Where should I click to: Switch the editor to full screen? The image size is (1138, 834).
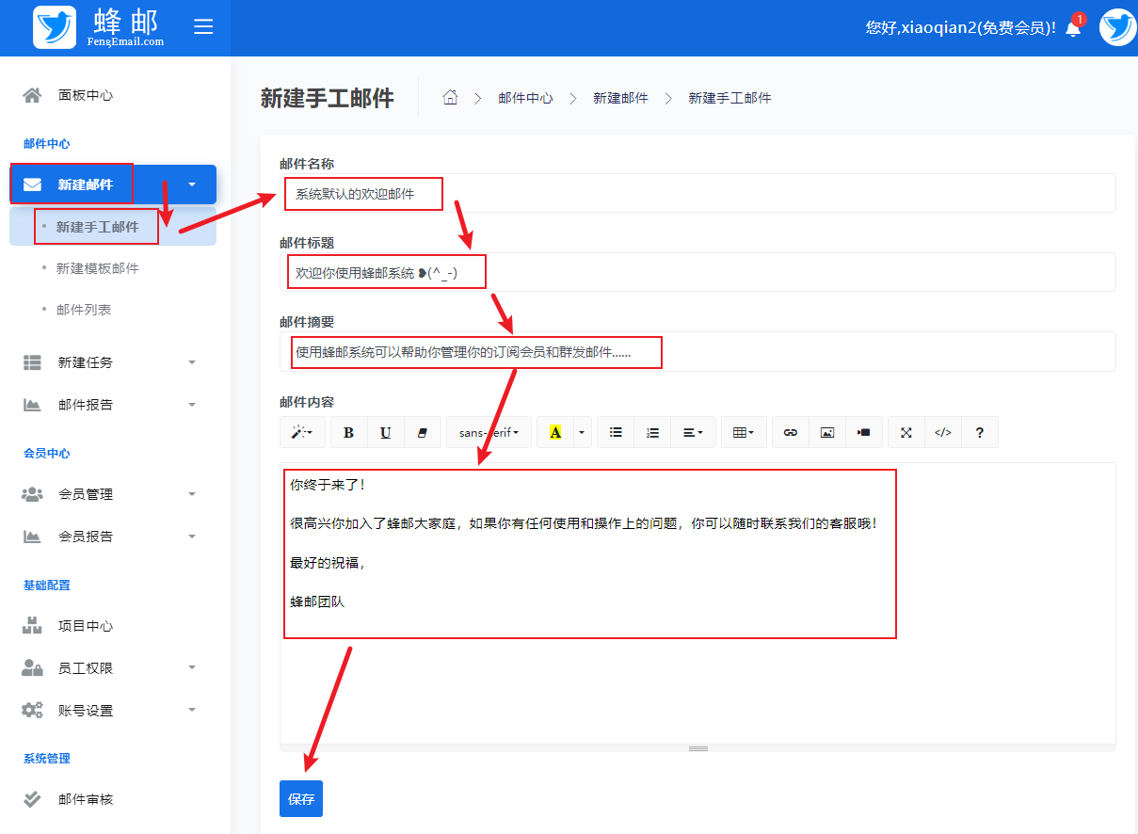pos(906,432)
